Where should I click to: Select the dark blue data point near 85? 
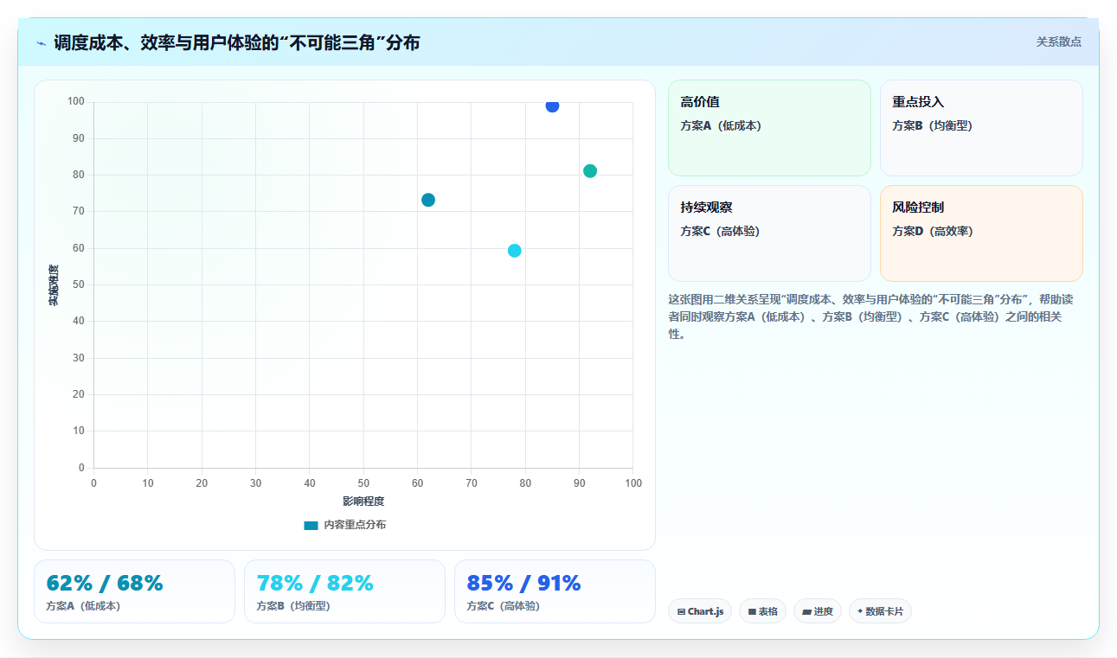(x=552, y=105)
